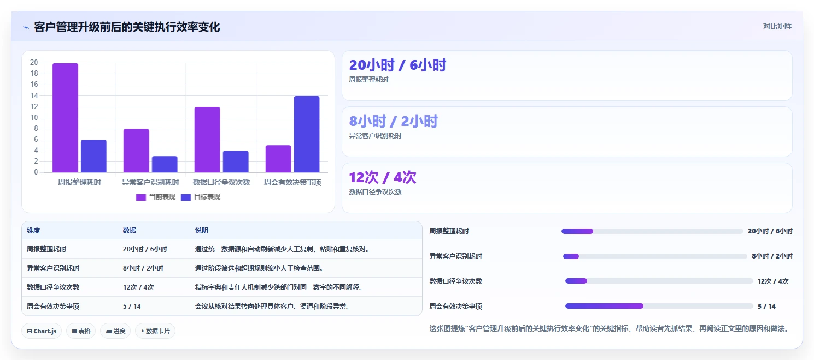Click the blue 周会有效决策事项 bar at 14
The width and height of the screenshot is (814, 360).
[x=307, y=134]
